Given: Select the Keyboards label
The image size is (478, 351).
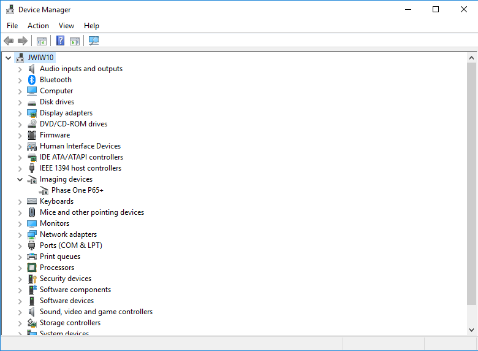Looking at the screenshot, I should (57, 201).
